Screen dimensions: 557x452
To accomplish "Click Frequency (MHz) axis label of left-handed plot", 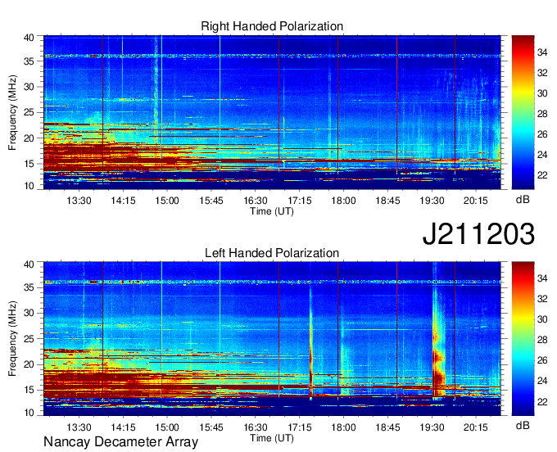I will pos(12,339).
